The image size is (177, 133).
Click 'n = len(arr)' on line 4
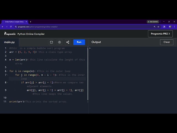18,60
